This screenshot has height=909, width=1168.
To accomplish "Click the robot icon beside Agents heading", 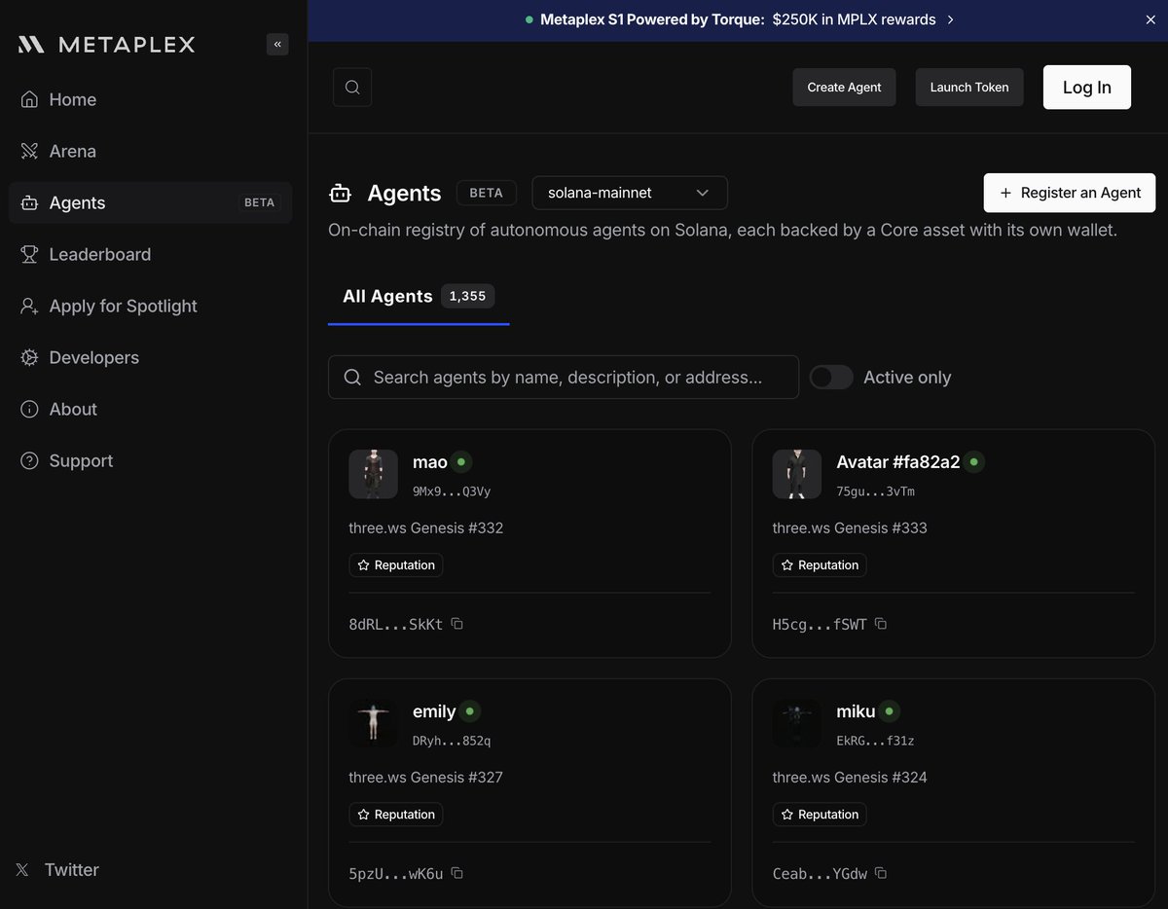I will tap(340, 194).
